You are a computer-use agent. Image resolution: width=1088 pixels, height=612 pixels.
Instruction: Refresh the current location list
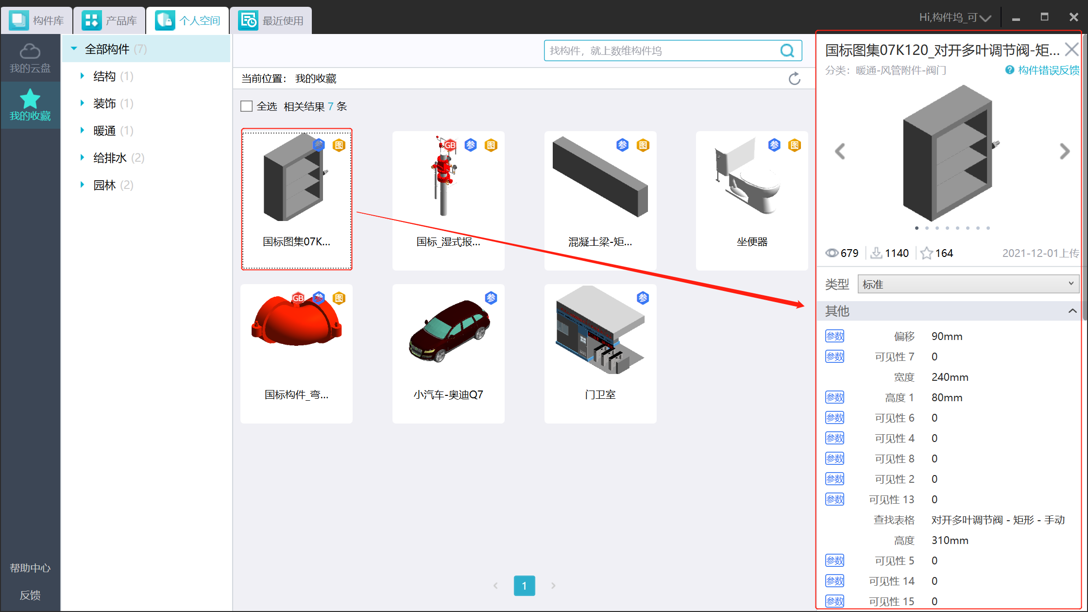click(x=795, y=78)
